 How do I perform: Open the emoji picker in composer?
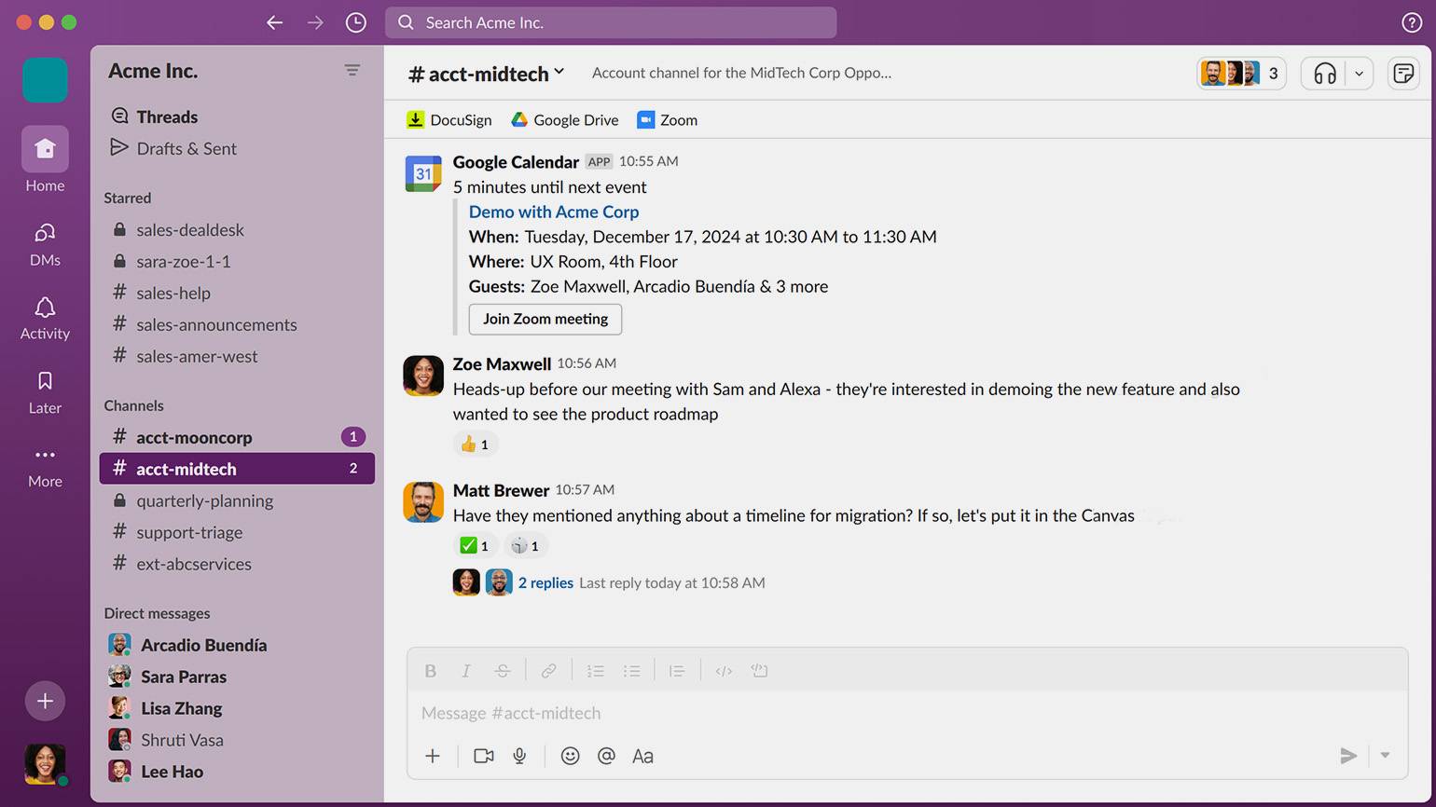coord(570,756)
